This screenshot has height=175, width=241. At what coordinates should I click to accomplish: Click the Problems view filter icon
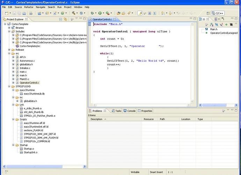tap(224, 111)
